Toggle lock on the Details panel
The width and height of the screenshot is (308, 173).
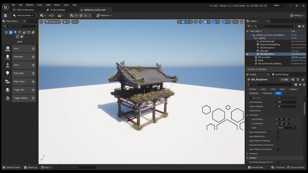click(303, 79)
